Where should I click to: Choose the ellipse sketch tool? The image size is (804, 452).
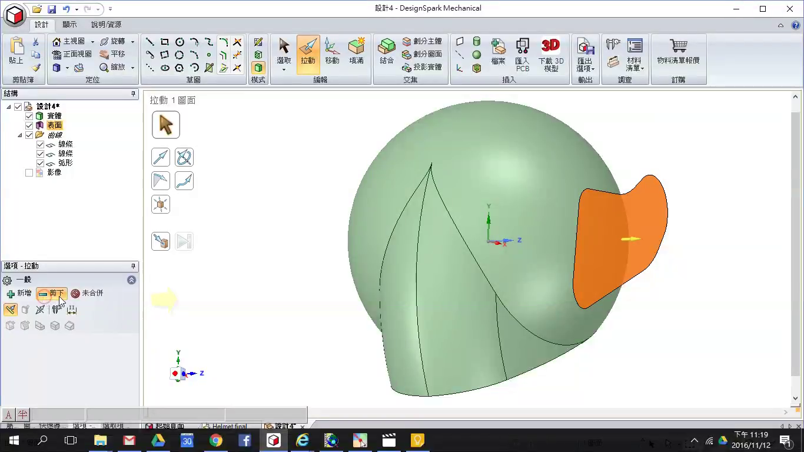coord(165,68)
